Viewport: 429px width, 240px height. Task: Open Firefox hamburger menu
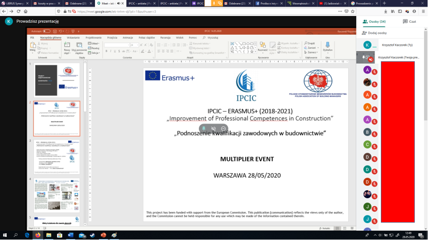(423, 11)
